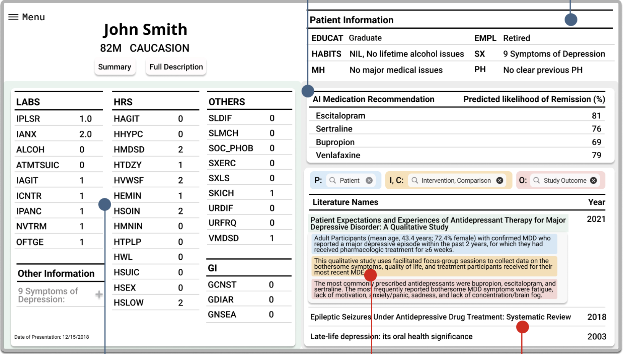
Task: Collapse the Patient Expectations qualitative study entry
Action: pyautogui.click(x=438, y=223)
